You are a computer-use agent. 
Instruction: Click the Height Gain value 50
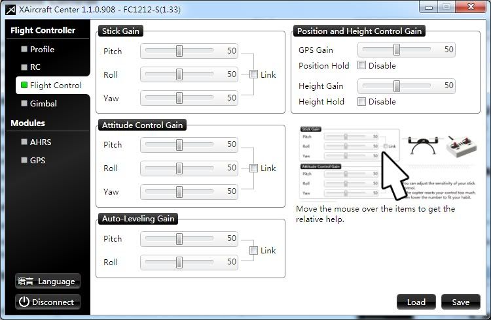448,86
